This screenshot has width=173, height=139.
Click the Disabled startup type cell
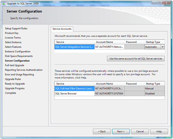pos(154,93)
